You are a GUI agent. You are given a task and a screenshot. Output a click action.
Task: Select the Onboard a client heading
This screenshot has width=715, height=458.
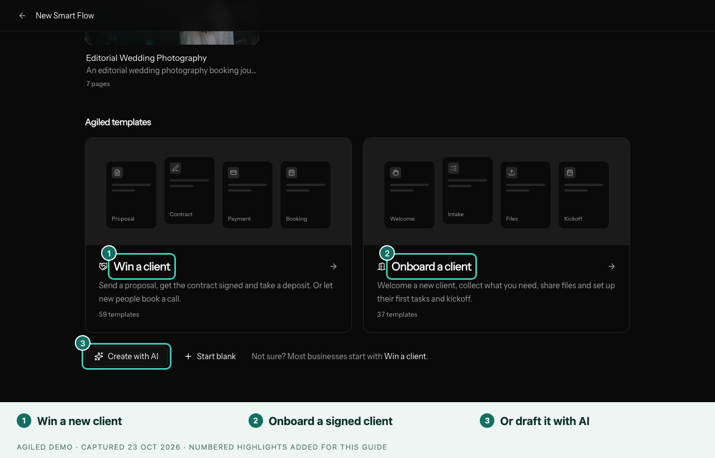click(431, 266)
